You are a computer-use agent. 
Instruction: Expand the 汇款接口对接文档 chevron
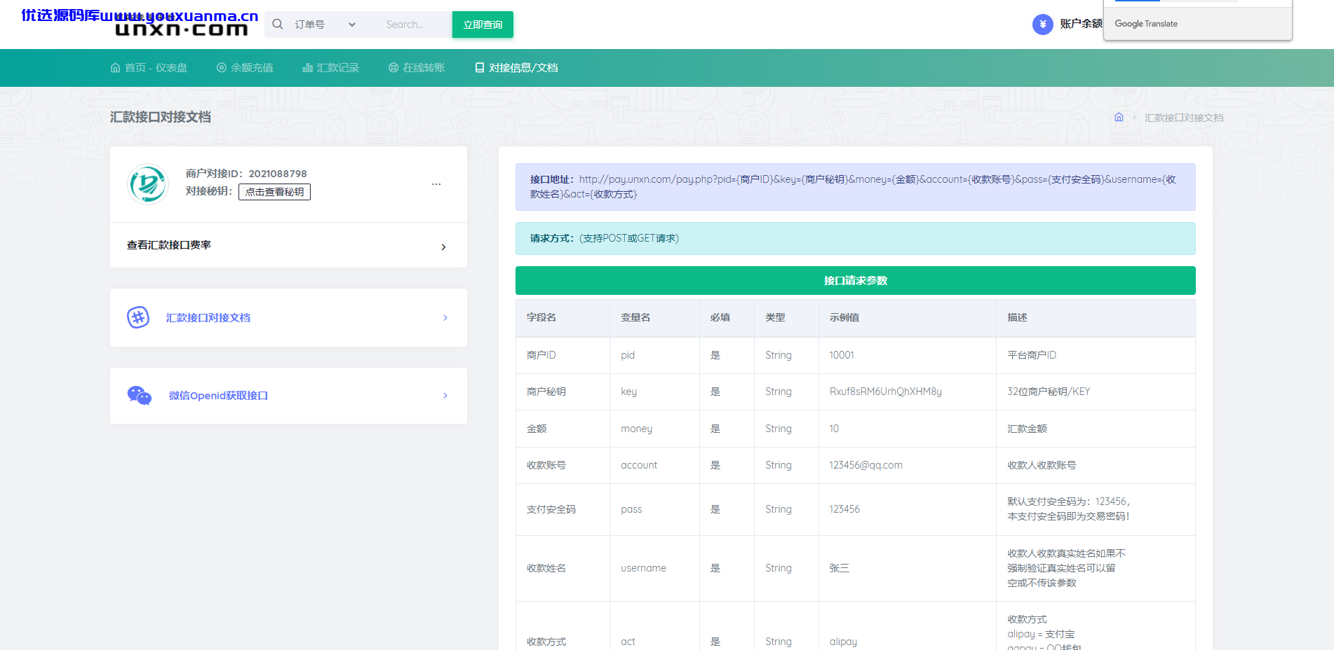click(445, 318)
